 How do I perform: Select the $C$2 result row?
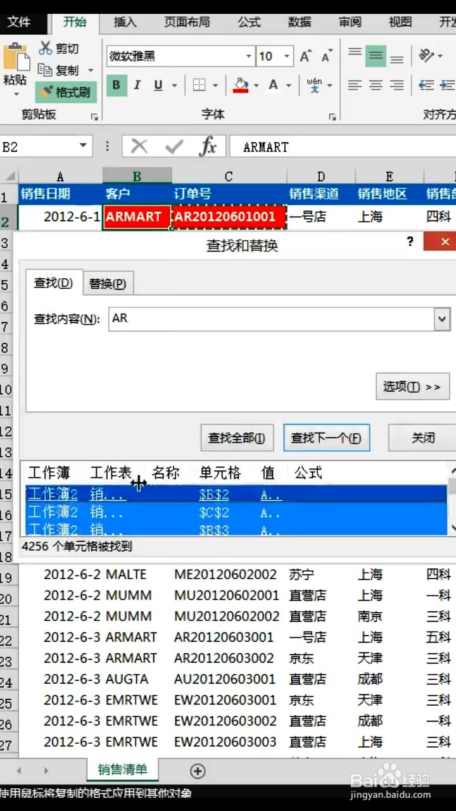(236, 512)
